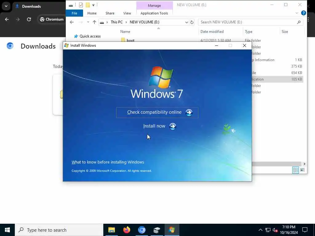
Task: Click the 375 KB file size cell
Action: [297, 66]
